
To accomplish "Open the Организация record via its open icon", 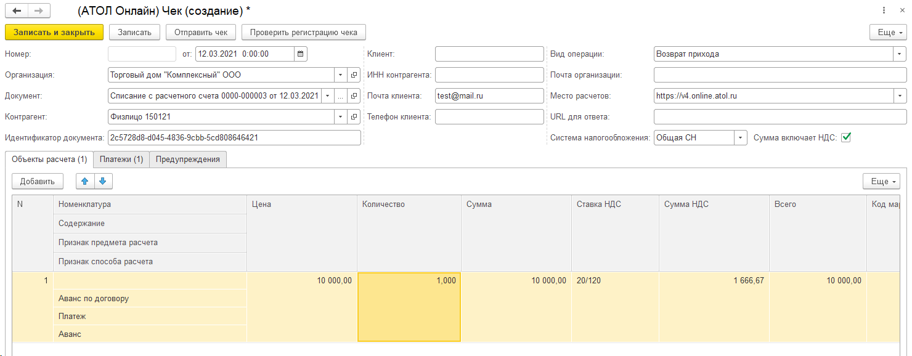I will tap(354, 75).
